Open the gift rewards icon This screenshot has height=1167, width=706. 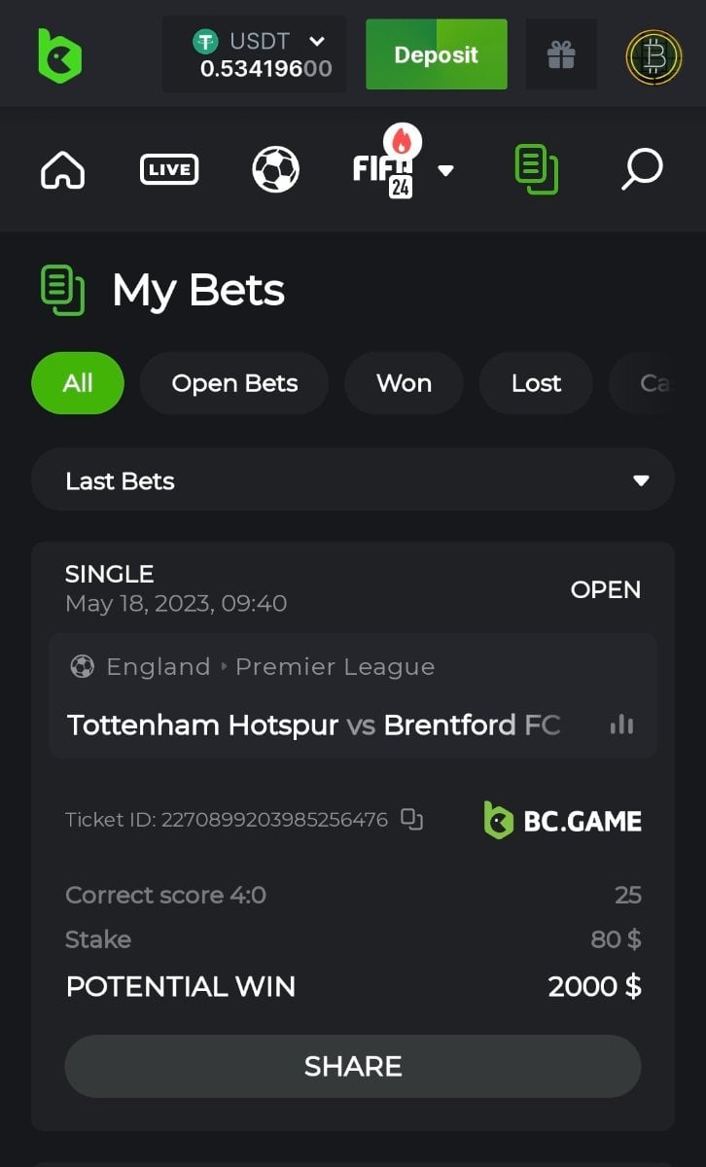click(561, 55)
